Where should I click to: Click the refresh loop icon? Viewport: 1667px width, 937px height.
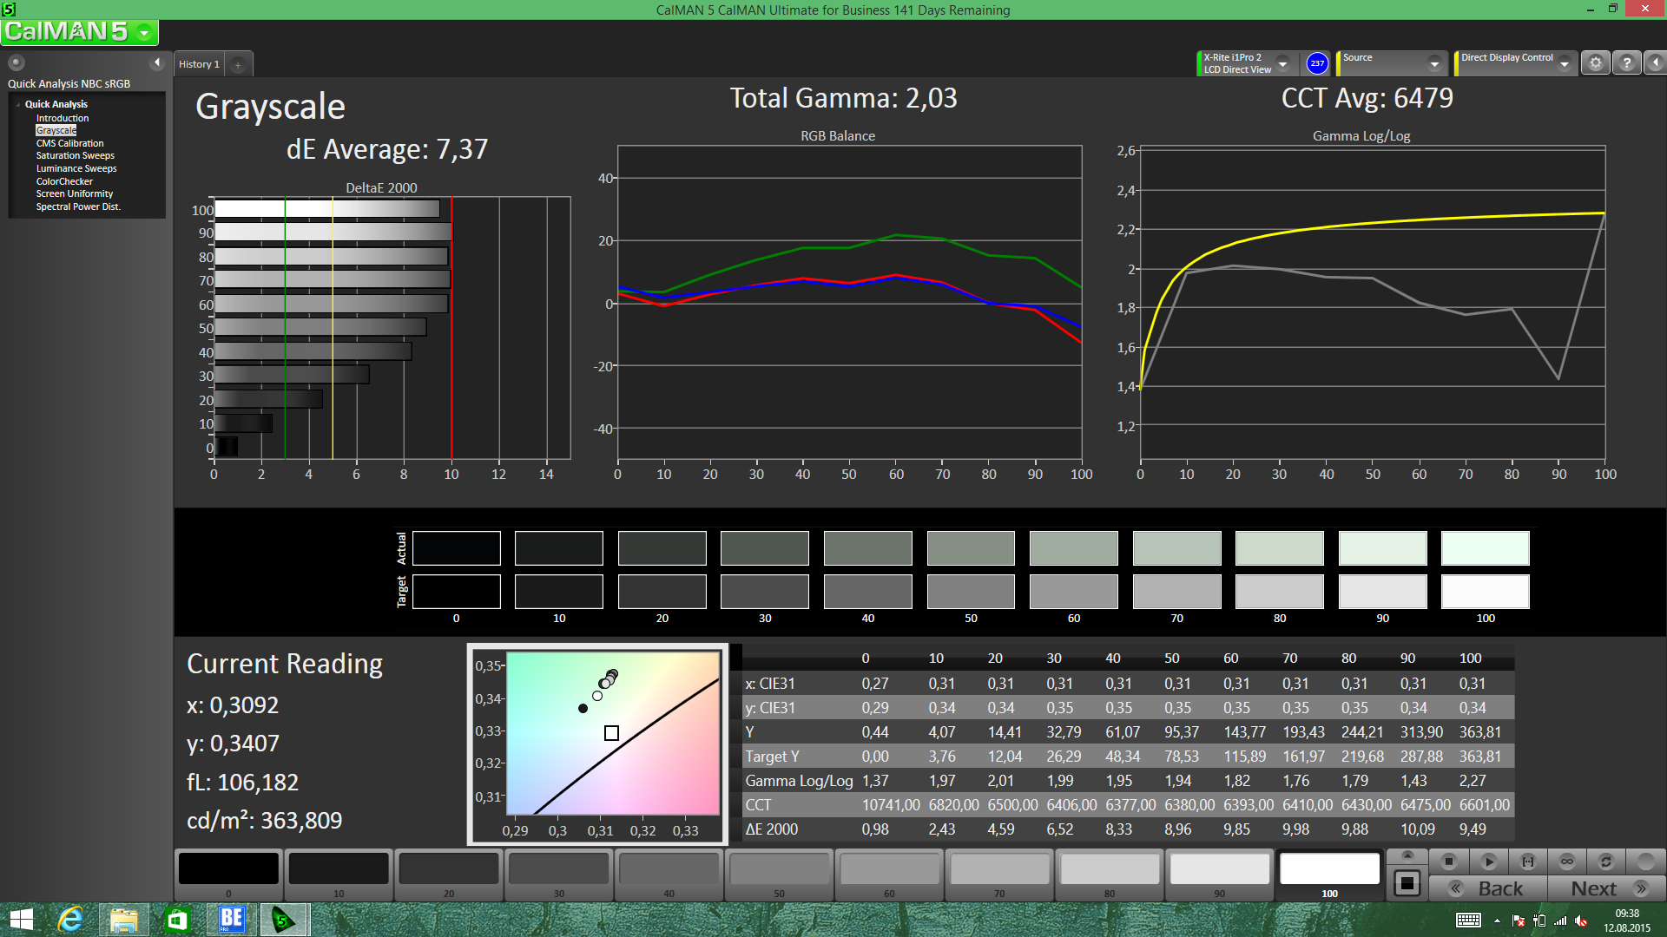(x=1606, y=862)
